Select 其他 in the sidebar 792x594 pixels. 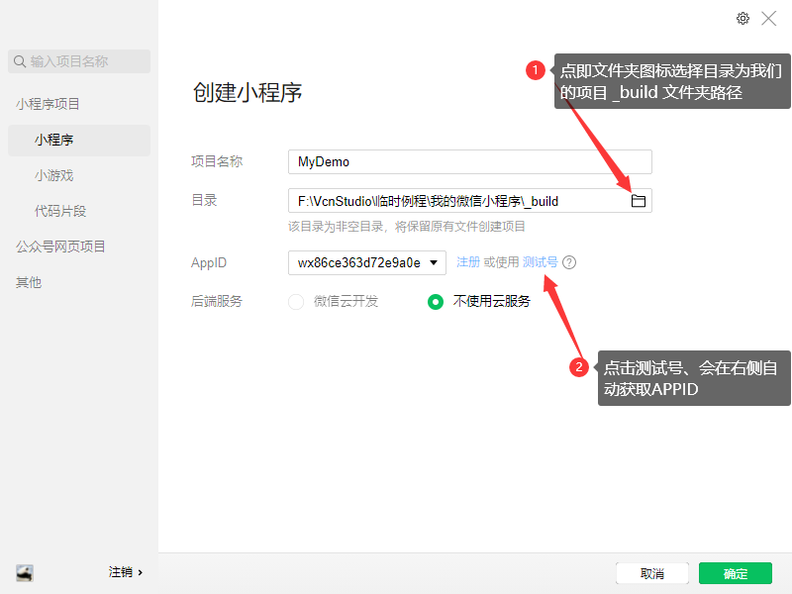click(29, 282)
